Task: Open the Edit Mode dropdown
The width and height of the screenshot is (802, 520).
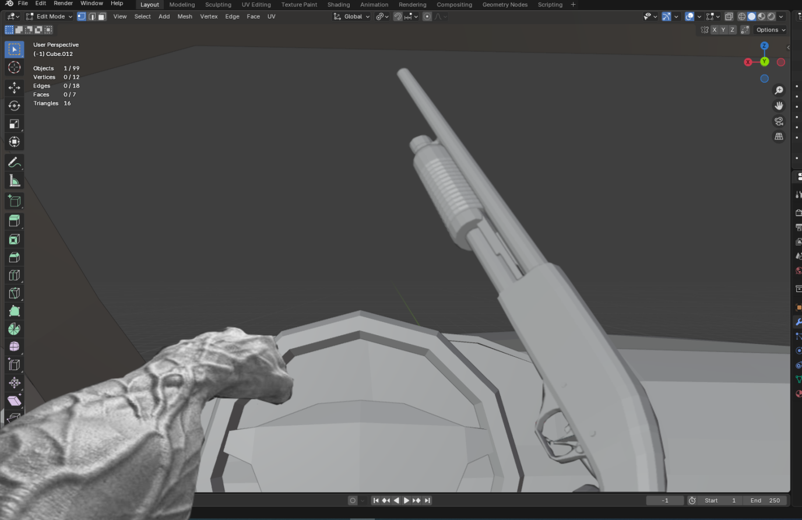Action: pyautogui.click(x=50, y=16)
